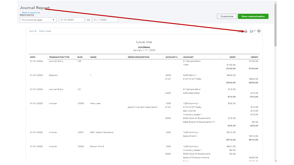
Task: Open the This Month-to-date period dropdown
Action: pos(38,20)
